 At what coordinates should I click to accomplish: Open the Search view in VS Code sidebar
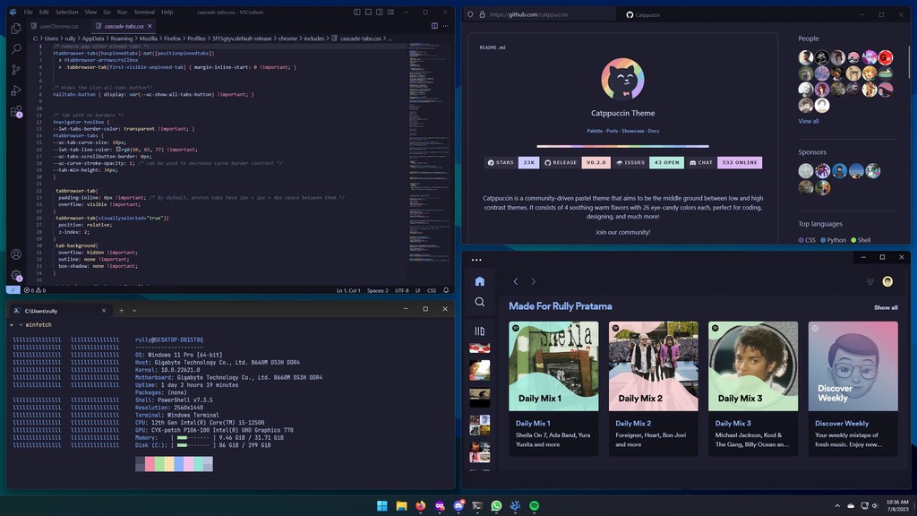pyautogui.click(x=14, y=50)
